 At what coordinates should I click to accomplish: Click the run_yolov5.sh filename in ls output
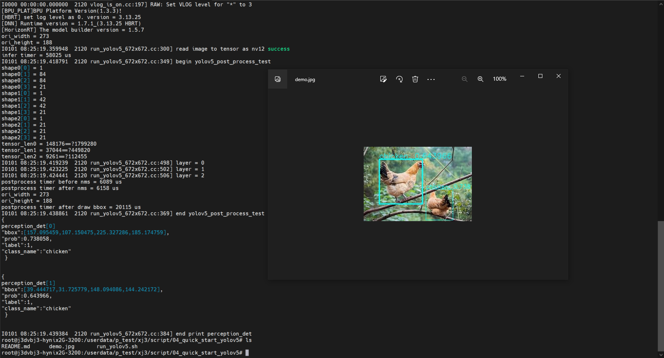117,347
